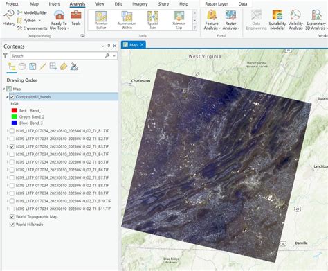Viewport: 328px width, 271px height.
Task: Open Visibility Analysis
Action: point(295,20)
